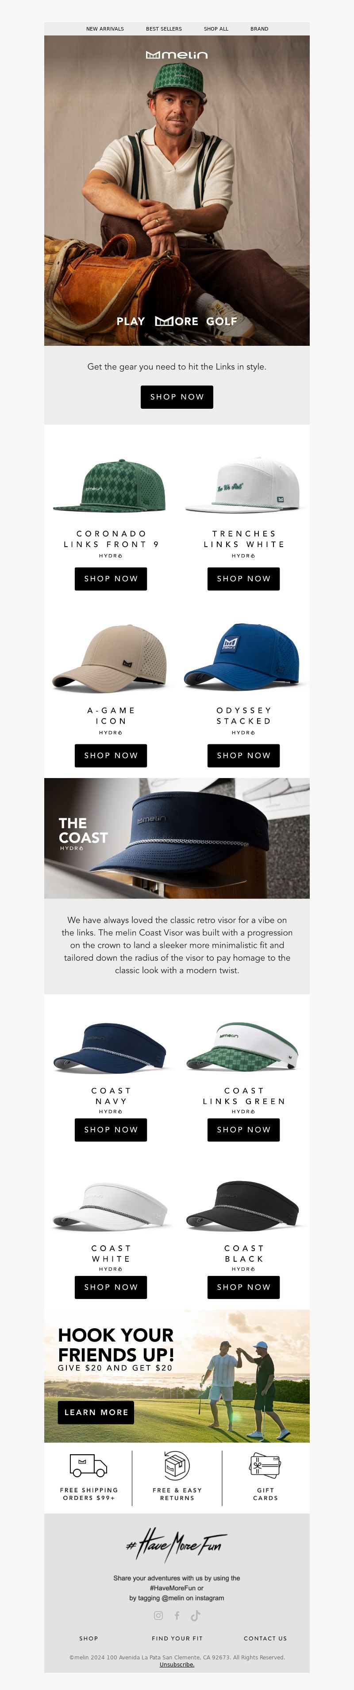Select Shop All in the top menu
The image size is (354, 1690).
216,29
